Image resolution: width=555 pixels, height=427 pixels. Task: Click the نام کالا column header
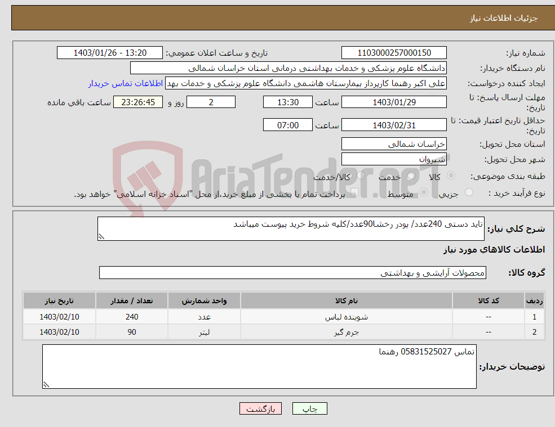click(346, 301)
